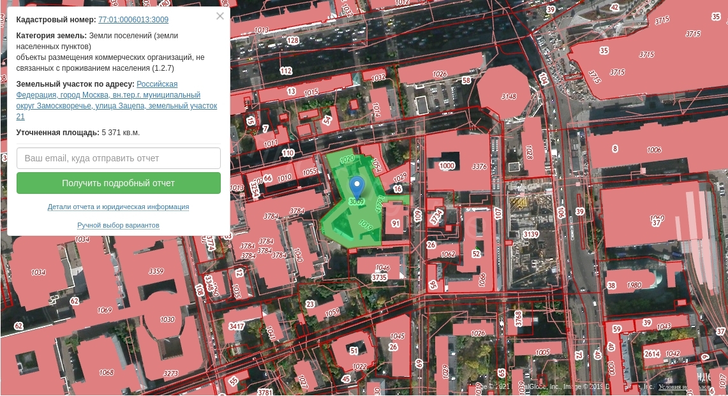The image size is (728, 396).
Task: Select the octagonal parcel labeled 3148
Action: tap(509, 97)
